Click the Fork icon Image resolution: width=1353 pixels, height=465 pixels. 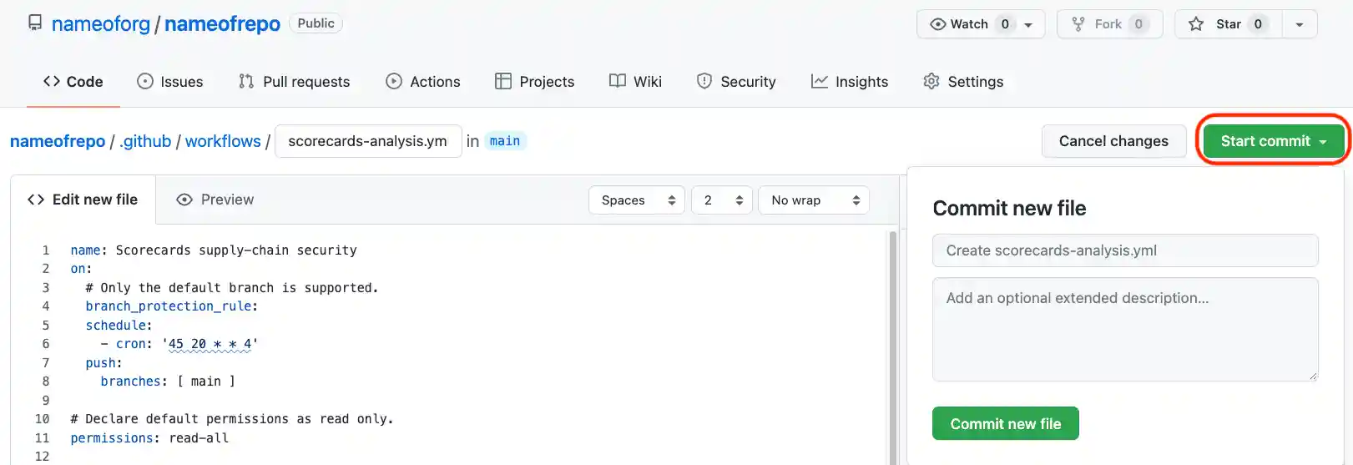1078,24
